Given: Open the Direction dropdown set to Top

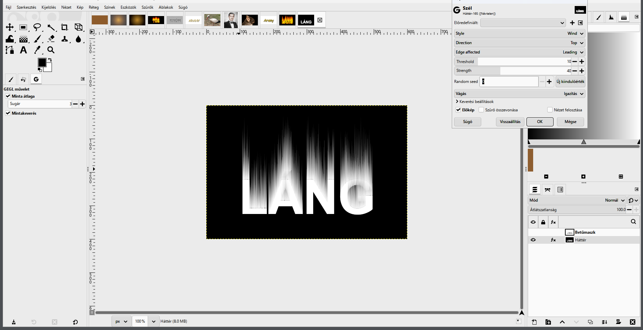Looking at the screenshot, I should (519, 43).
